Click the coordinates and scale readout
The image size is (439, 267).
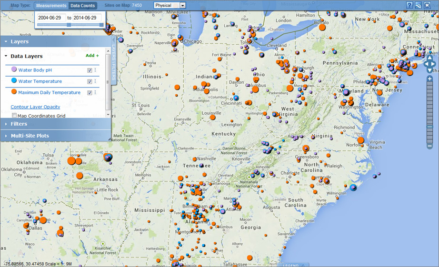[x=39, y=264]
